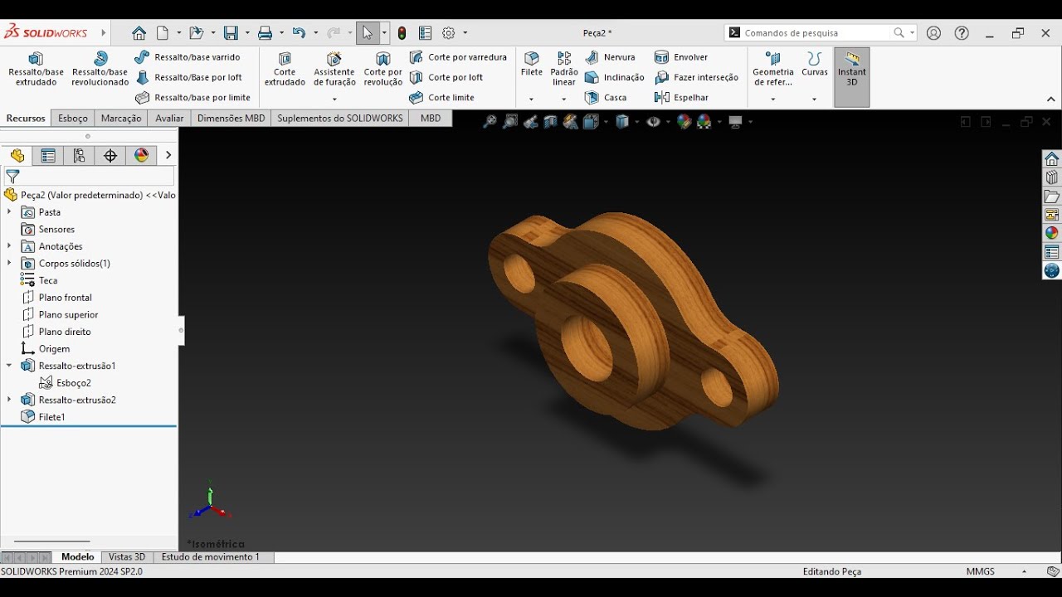Open the Assistente de furação tool
The width and height of the screenshot is (1062, 597).
click(334, 70)
